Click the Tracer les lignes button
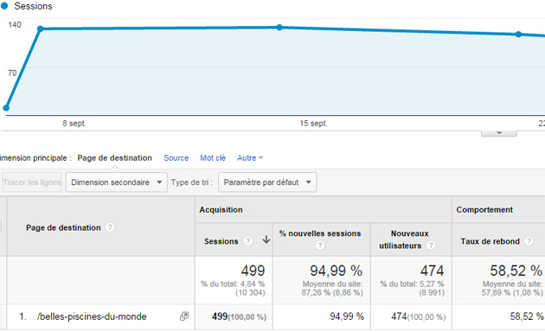This screenshot has height=332, width=545. [x=32, y=182]
